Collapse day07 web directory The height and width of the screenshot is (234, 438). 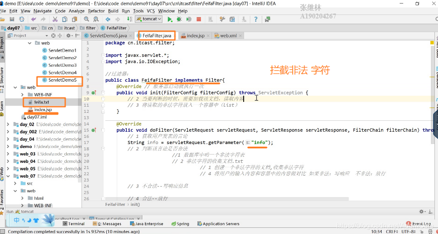[15, 87]
